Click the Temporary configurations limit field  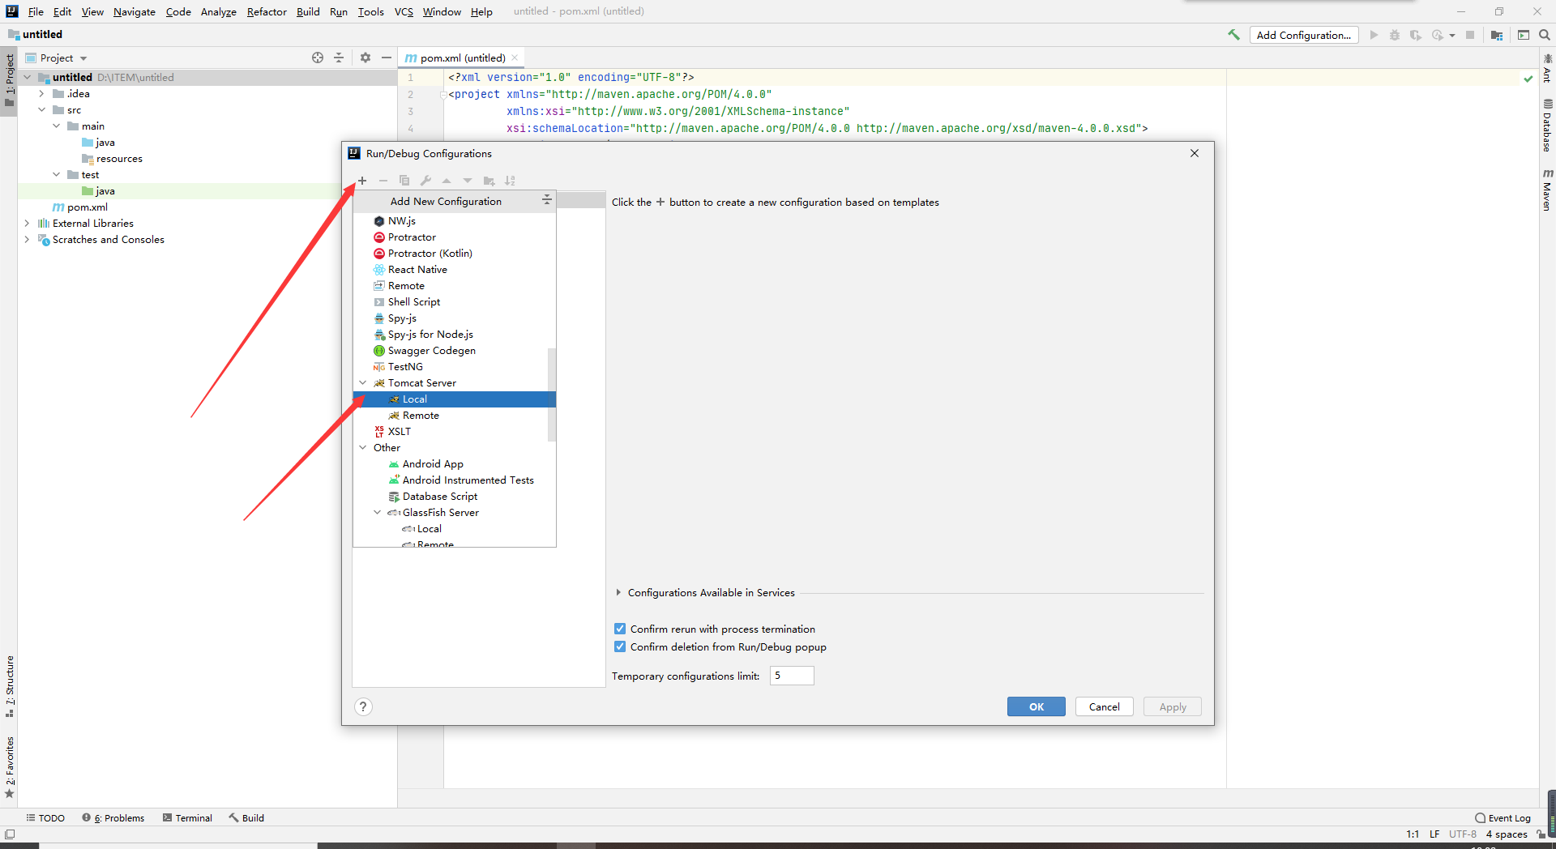click(x=792, y=676)
